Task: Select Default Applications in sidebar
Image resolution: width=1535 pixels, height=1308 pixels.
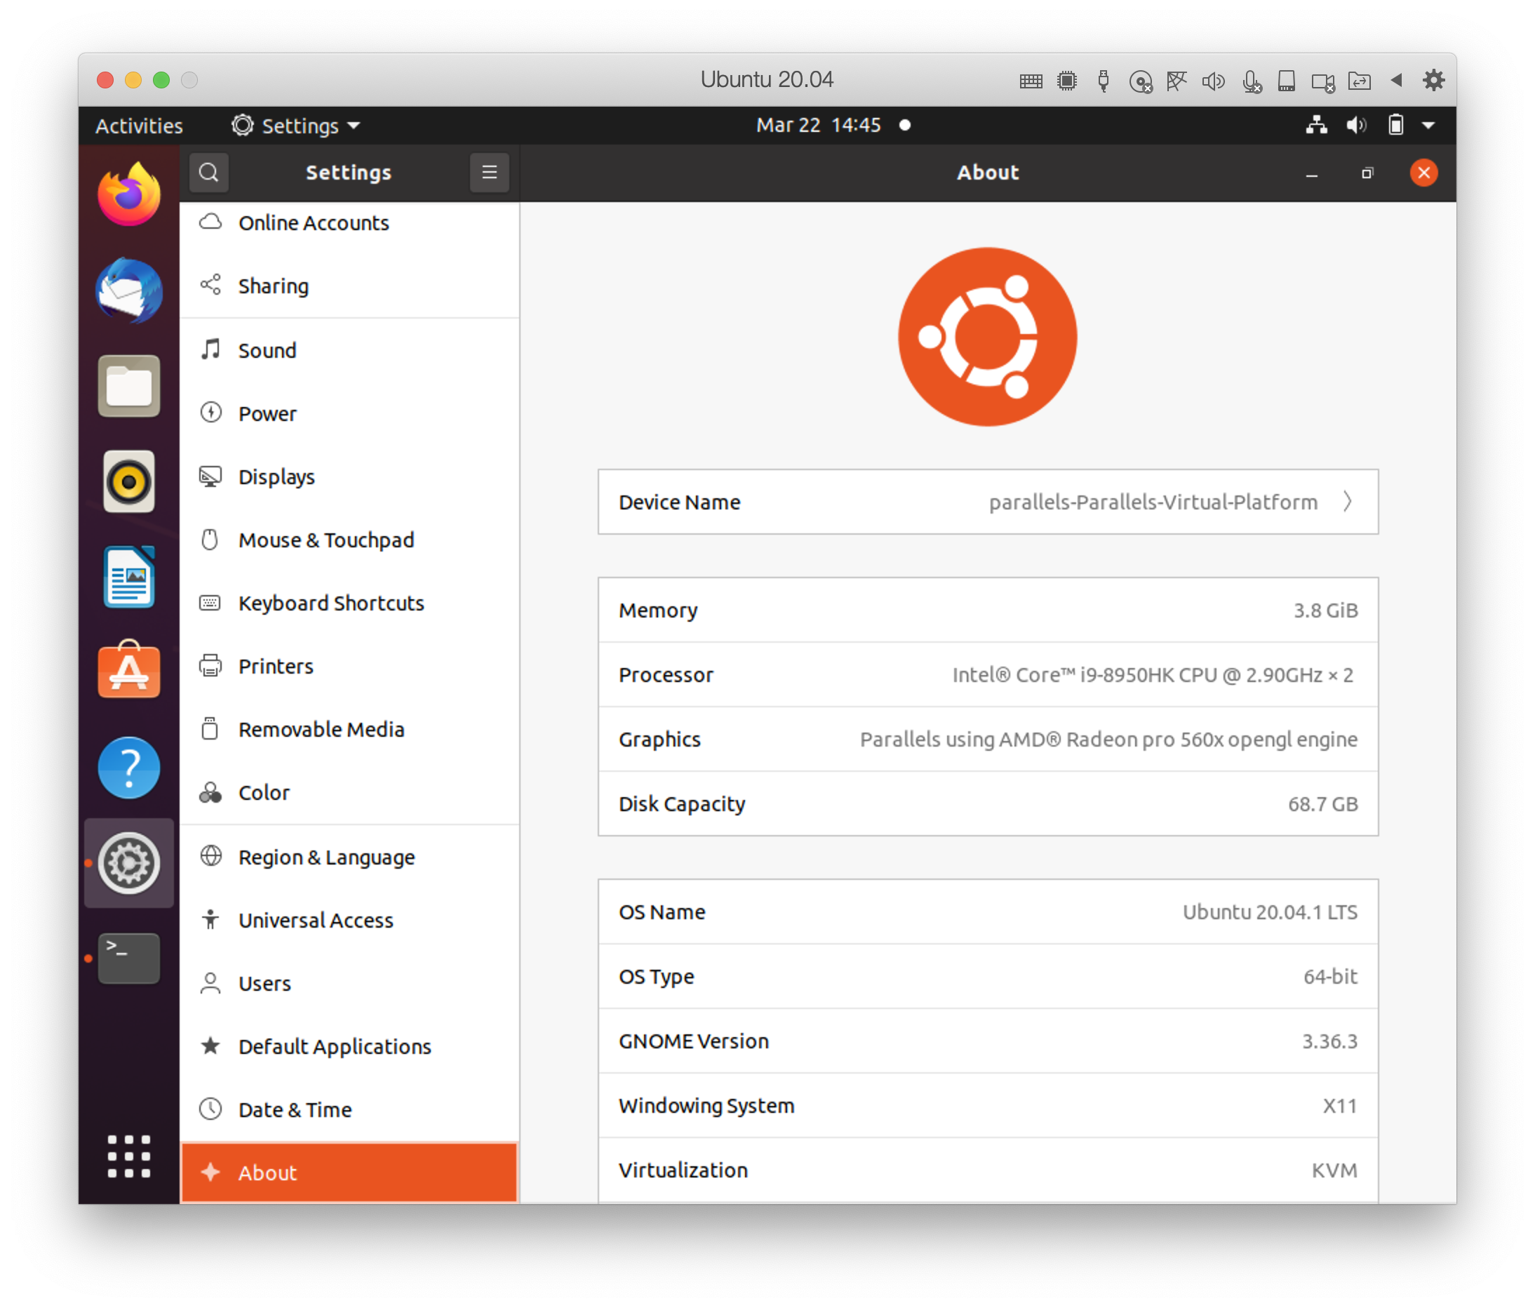Action: [334, 1046]
